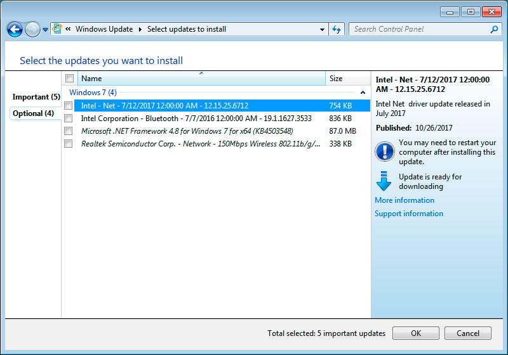Click the Windows Update breadcrumb

(104, 29)
